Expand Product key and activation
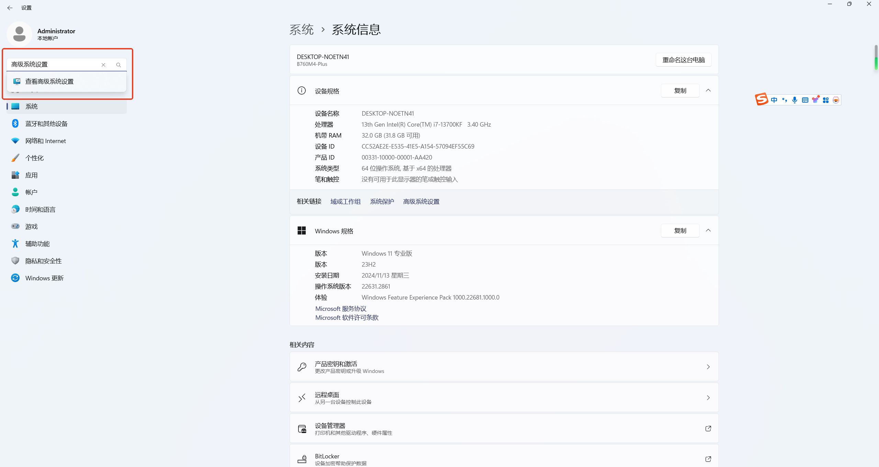Screen dimensions: 879x467 708,367
